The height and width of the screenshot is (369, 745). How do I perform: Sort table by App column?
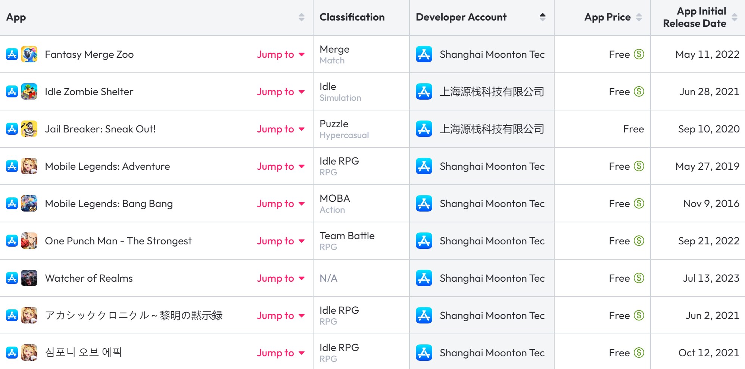[302, 17]
